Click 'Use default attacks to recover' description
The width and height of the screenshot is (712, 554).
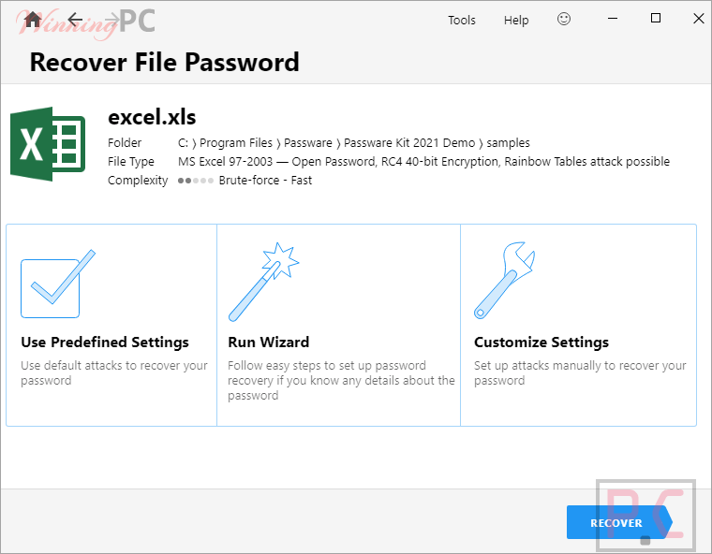pyautogui.click(x=114, y=372)
